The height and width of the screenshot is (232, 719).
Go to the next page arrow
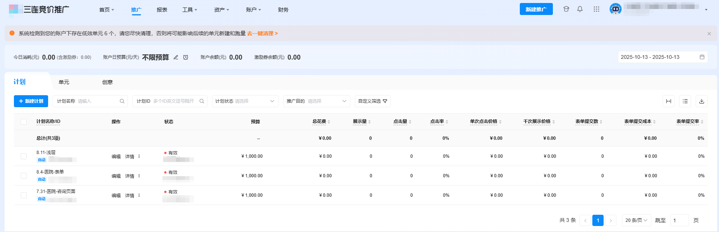click(x=611, y=220)
